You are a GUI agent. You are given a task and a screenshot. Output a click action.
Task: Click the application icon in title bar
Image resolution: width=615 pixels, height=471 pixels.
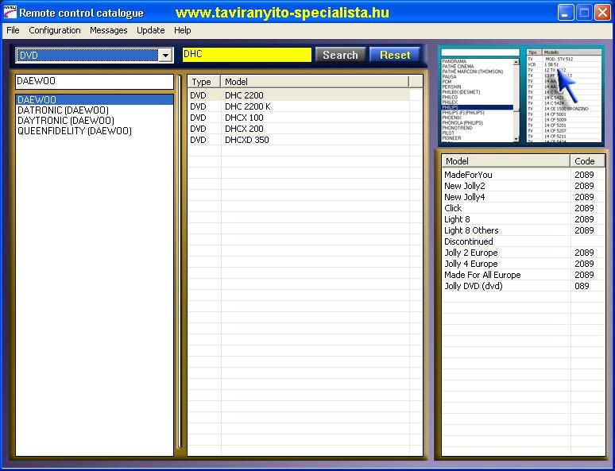click(10, 13)
